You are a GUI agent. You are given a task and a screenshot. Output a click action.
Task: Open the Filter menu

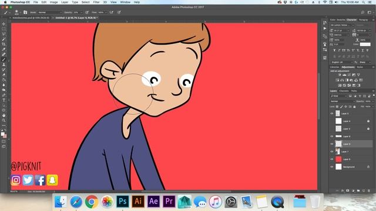pyautogui.click(x=96, y=2)
